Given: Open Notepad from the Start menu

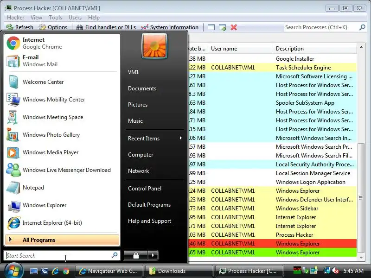Looking at the screenshot, I should [62, 188].
